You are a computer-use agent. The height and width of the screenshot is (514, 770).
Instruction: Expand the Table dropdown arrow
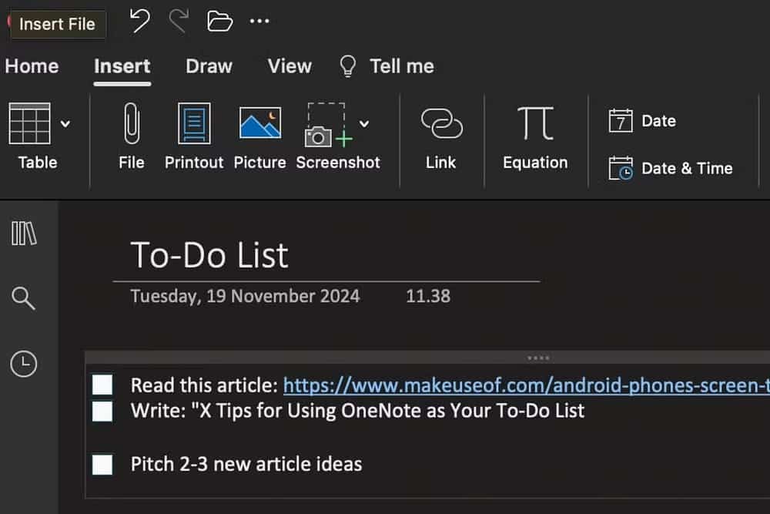pyautogui.click(x=64, y=123)
